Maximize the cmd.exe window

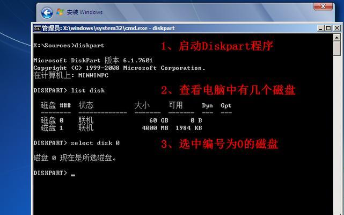(x=328, y=28)
